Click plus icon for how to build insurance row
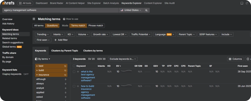Image resolution: width=251 pixels, height=101 pixels. click(x=78, y=86)
